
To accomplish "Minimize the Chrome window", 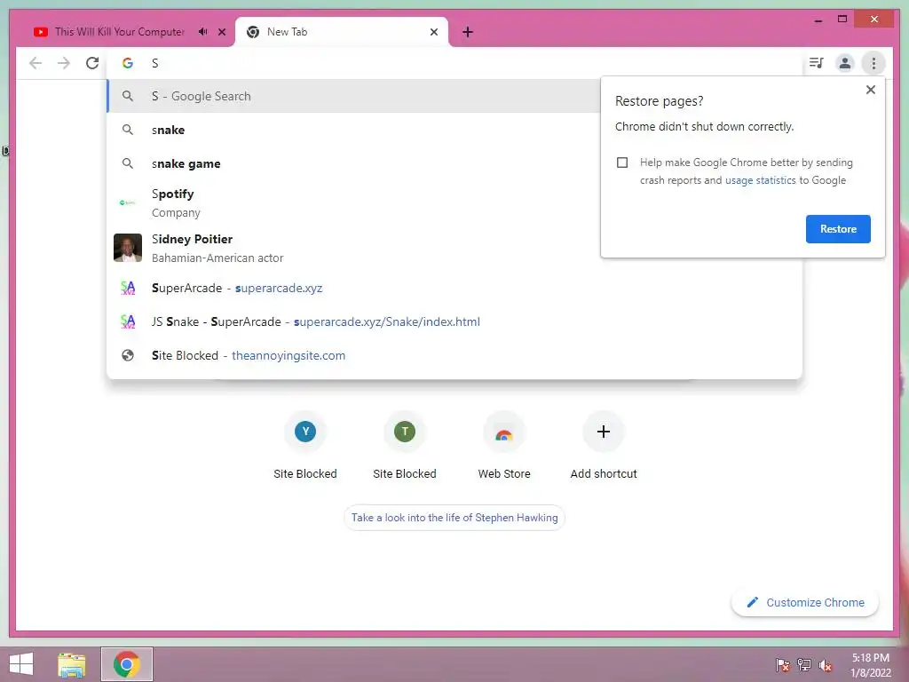I will pos(818,20).
